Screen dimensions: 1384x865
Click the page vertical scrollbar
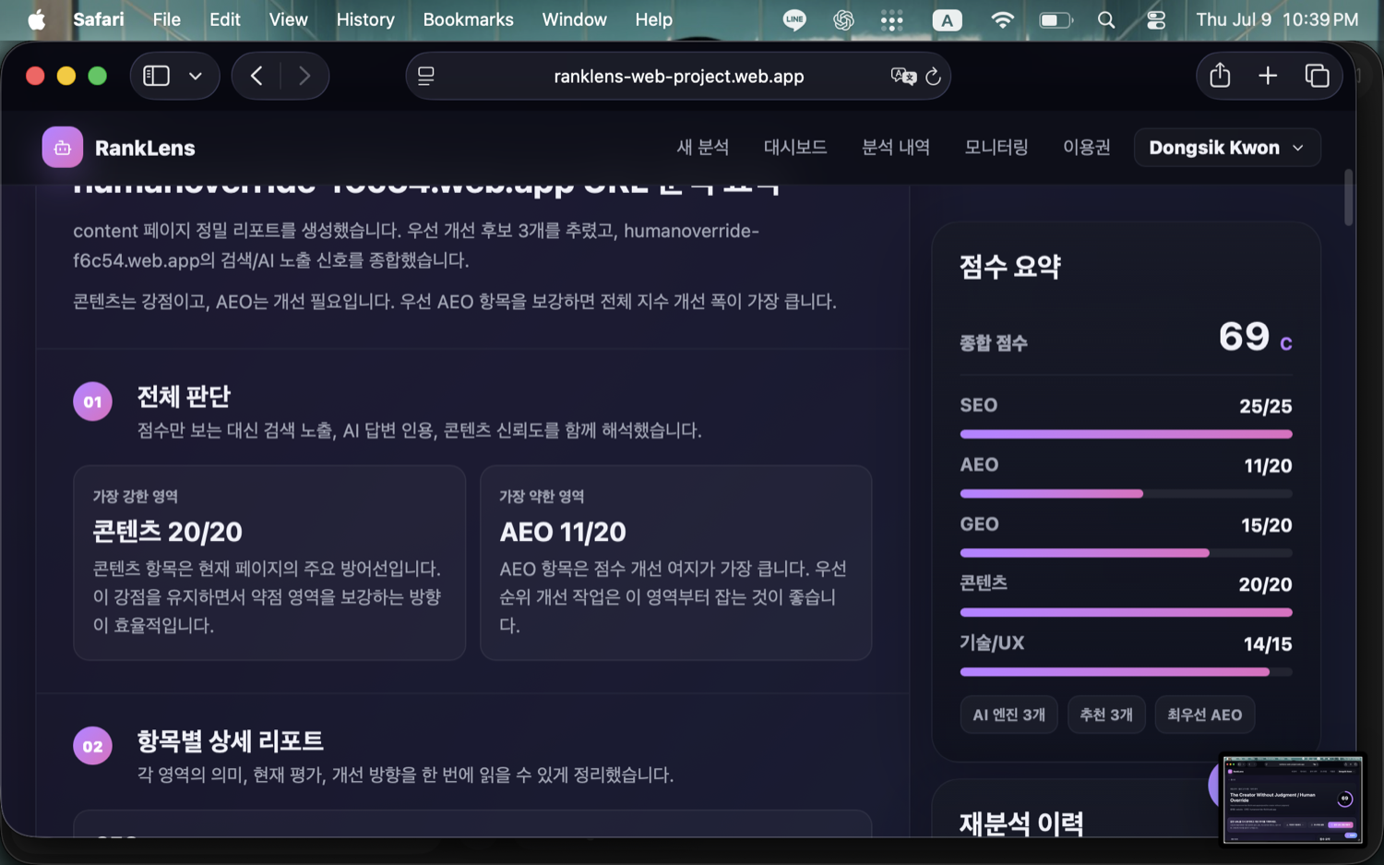click(x=1348, y=198)
